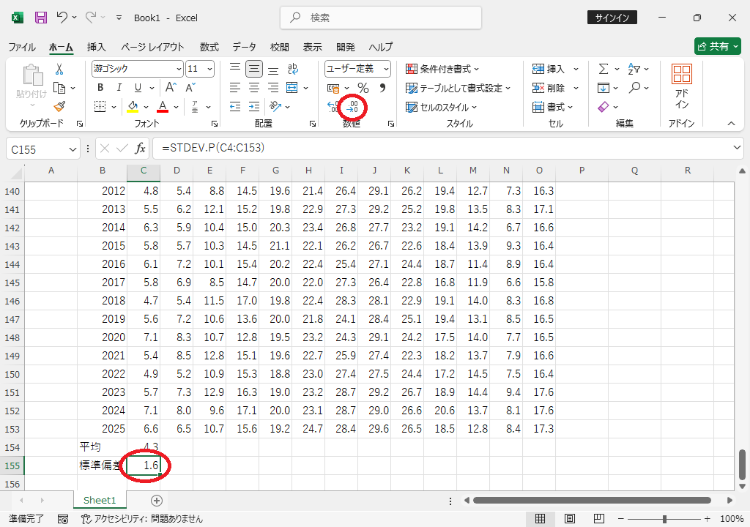
Task: Expand the formula bar chevron
Action: pyautogui.click(x=737, y=148)
